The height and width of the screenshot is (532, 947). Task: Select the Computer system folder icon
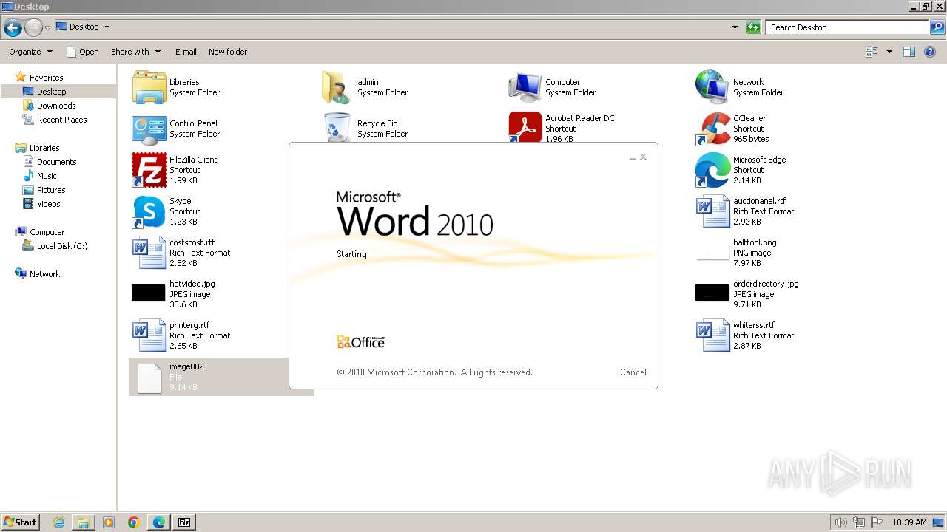pyautogui.click(x=525, y=87)
